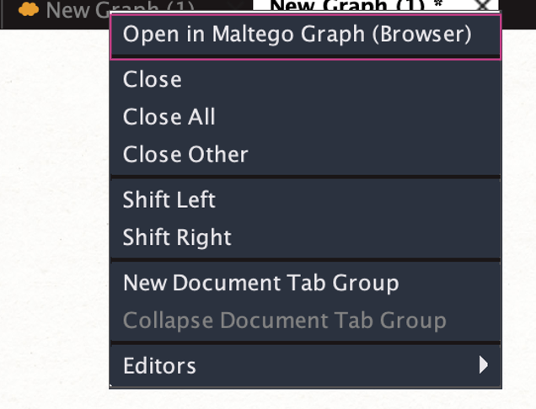Expand the Editors submenu arrow
536x409 pixels.
coord(483,365)
